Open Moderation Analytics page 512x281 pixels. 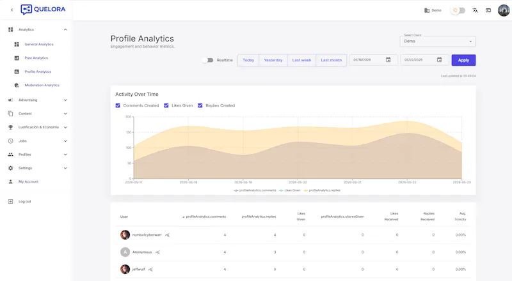coord(42,86)
